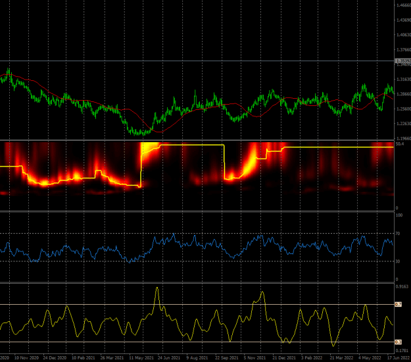Click the RSI 30 level label
The height and width of the screenshot is (362, 411).
point(398,261)
